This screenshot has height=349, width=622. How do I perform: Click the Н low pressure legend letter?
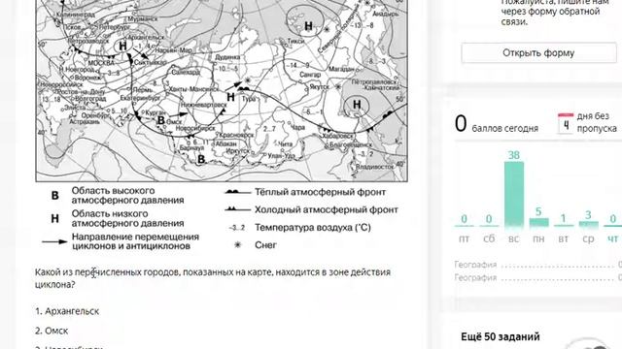click(x=55, y=218)
